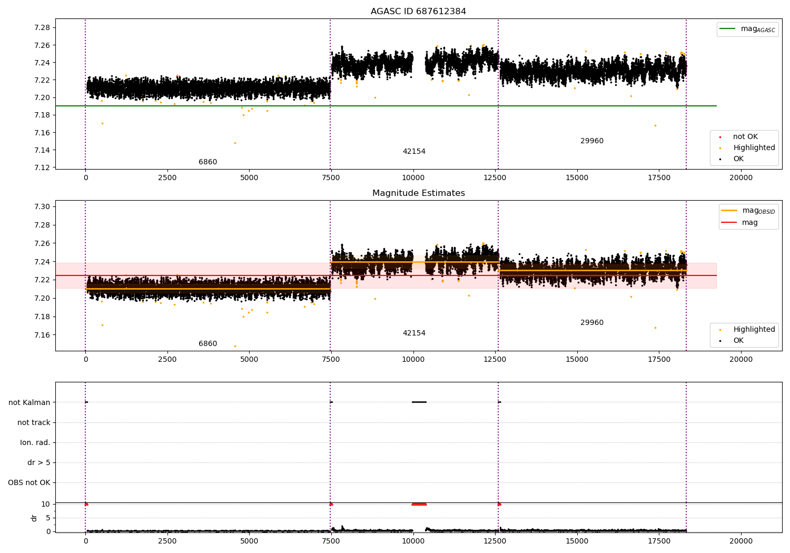
Task: Click the 'AGASC ID 687612384' plot title
Action: (418, 12)
